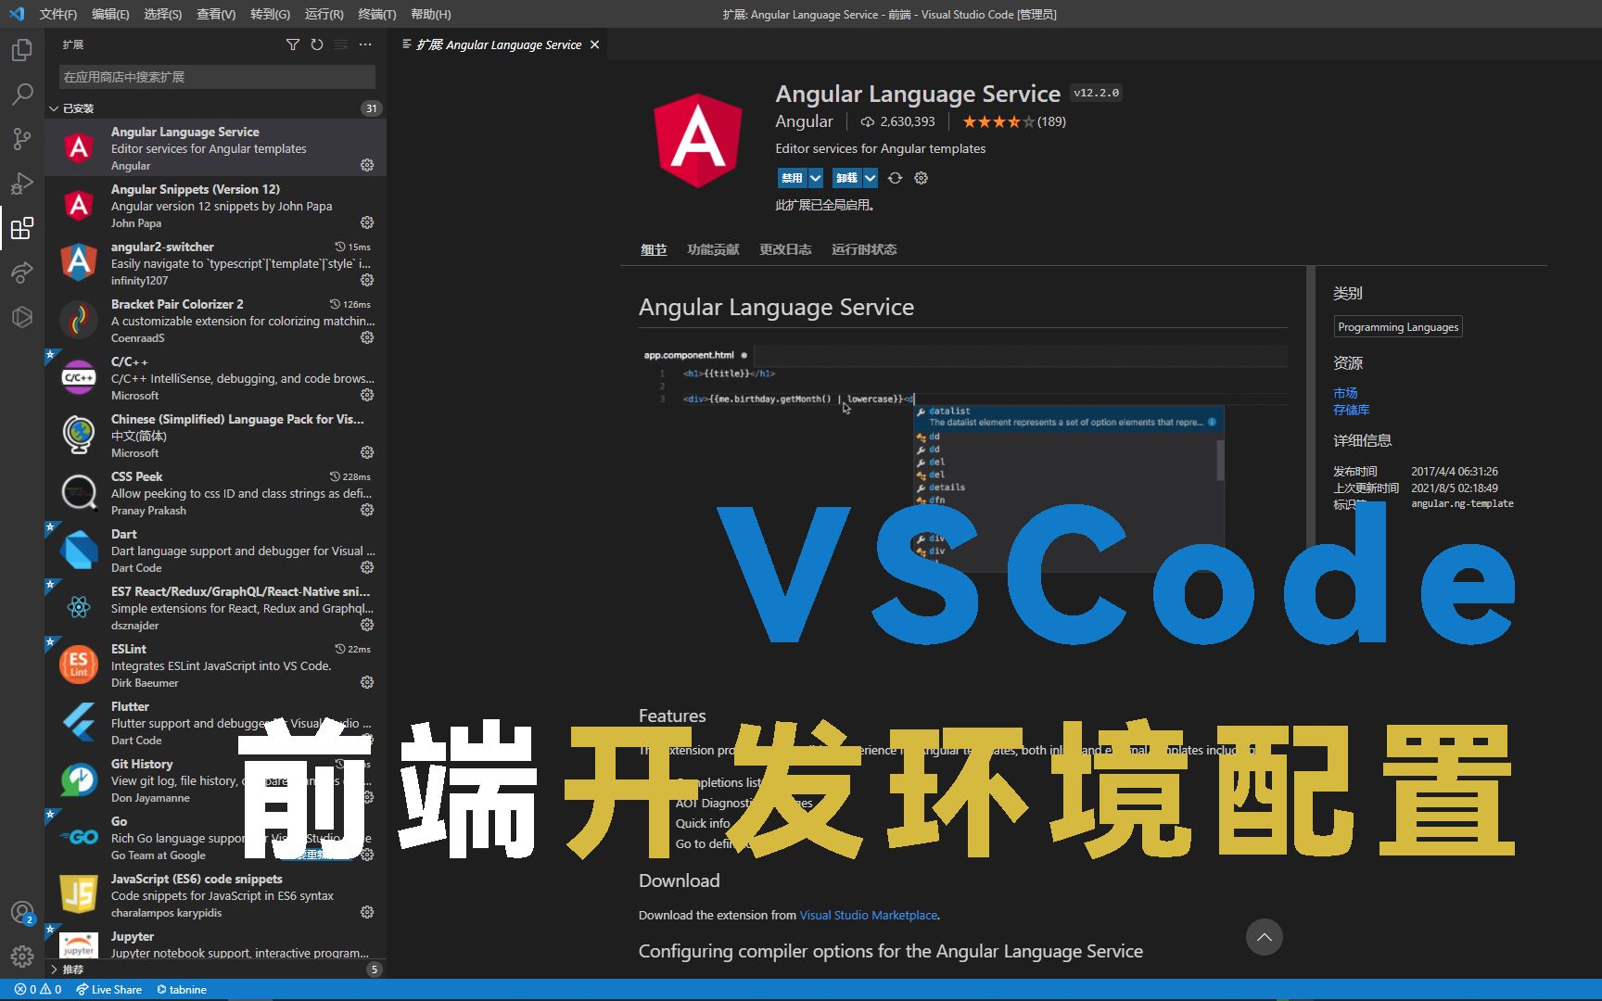1602x1001 pixels.
Task: Select ES7 React/Redux snippets extension
Action: click(215, 608)
